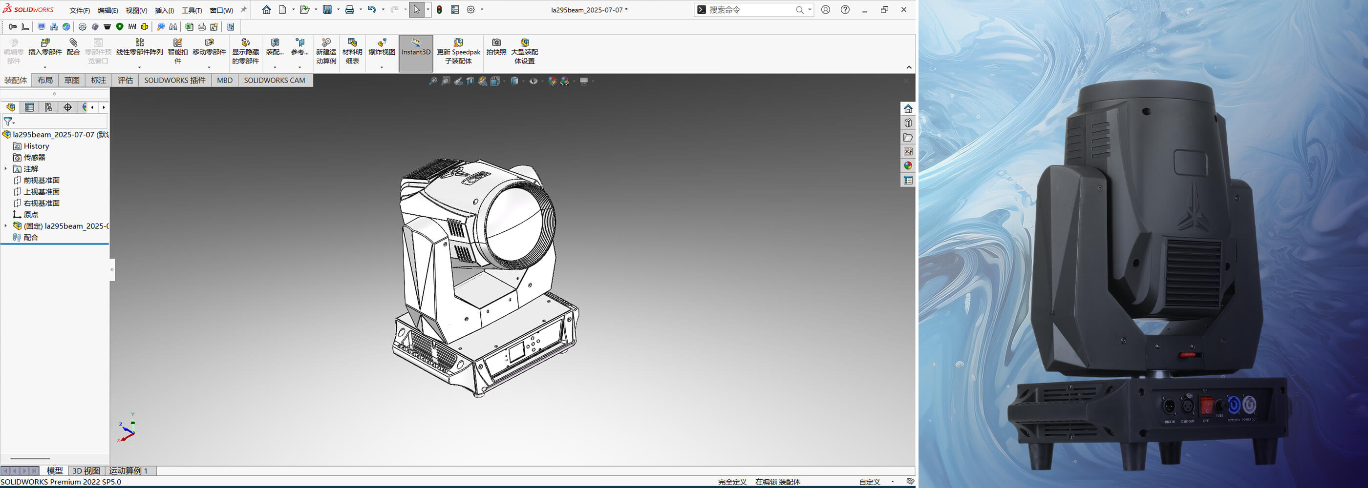The height and width of the screenshot is (488, 1368).
Task: Open Design Library tab in task pane
Action: tap(908, 123)
